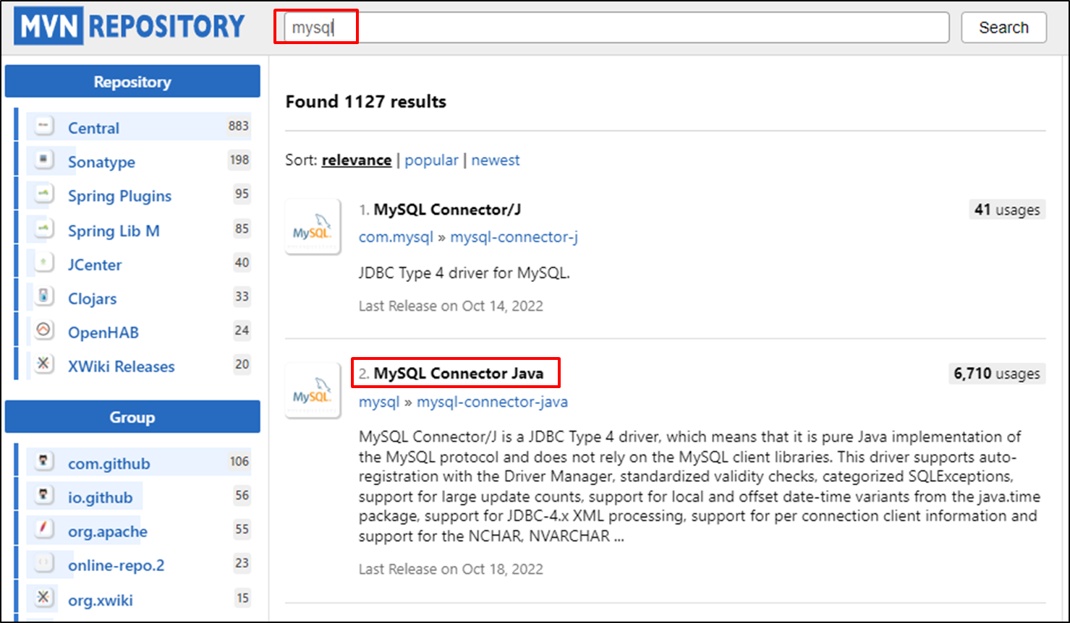Click the Repository panel header
This screenshot has width=1070, height=623.
(132, 82)
